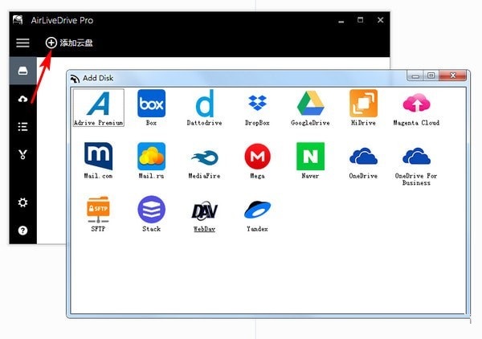Close the Add Disk dialog
The height and width of the screenshot is (339, 482).
tap(453, 76)
